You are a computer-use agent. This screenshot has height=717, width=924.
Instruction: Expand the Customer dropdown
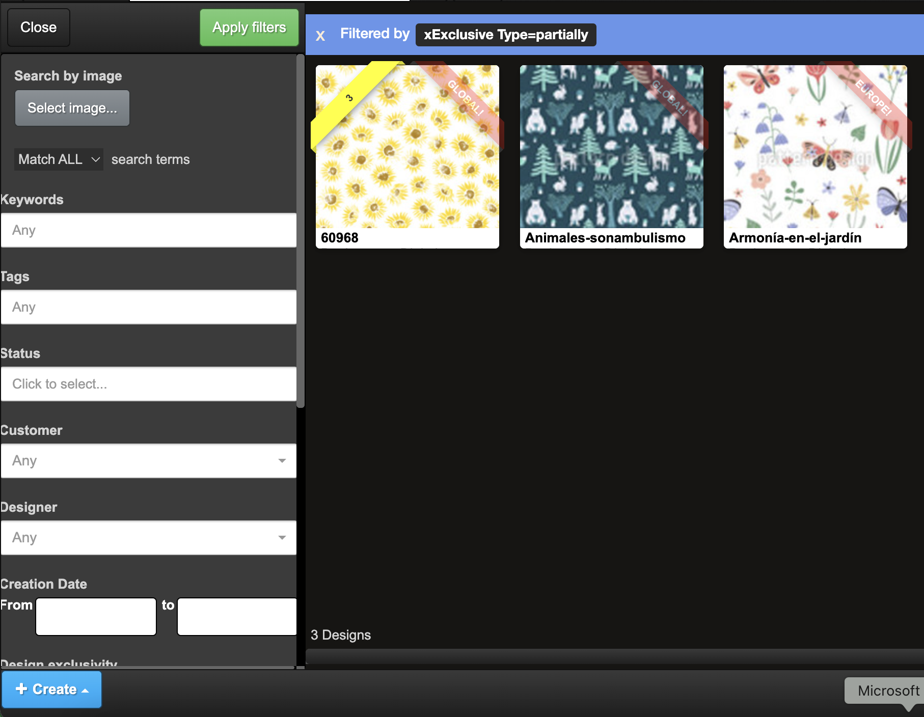(x=149, y=461)
